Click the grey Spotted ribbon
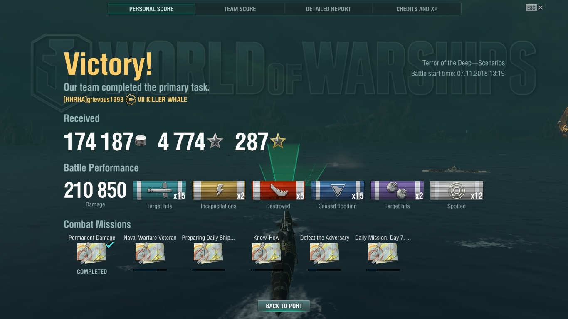Image resolution: width=568 pixels, height=319 pixels. (x=457, y=191)
